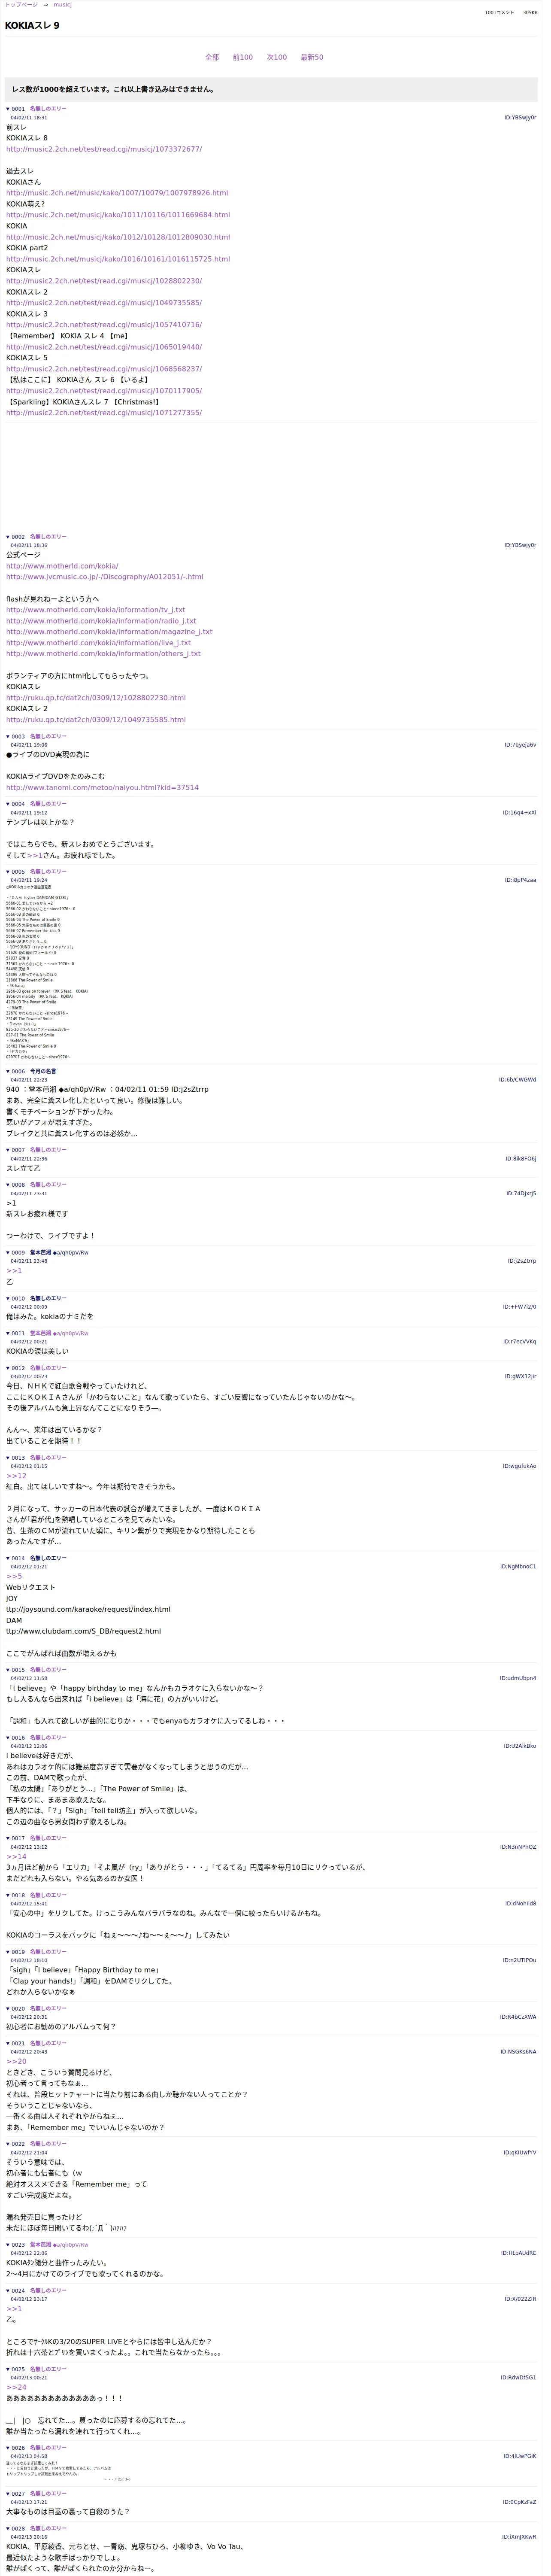Open kako link ending 1012809030.html
The image size is (551, 2576).
(x=118, y=237)
